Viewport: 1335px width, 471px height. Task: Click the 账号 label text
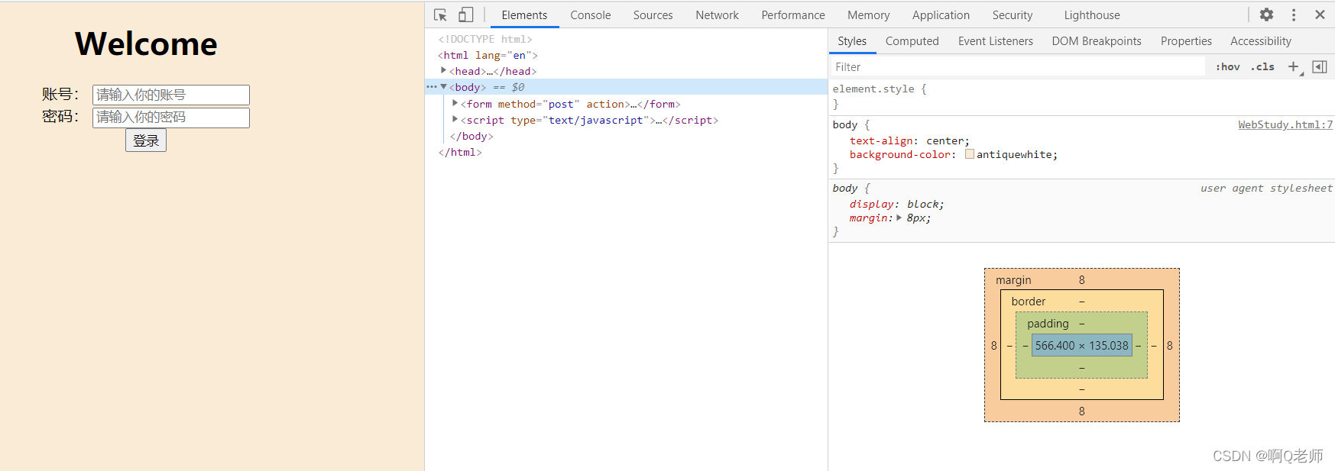coord(60,95)
